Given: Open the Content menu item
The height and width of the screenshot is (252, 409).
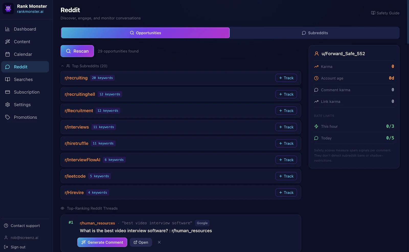Looking at the screenshot, I should click(x=25, y=42).
